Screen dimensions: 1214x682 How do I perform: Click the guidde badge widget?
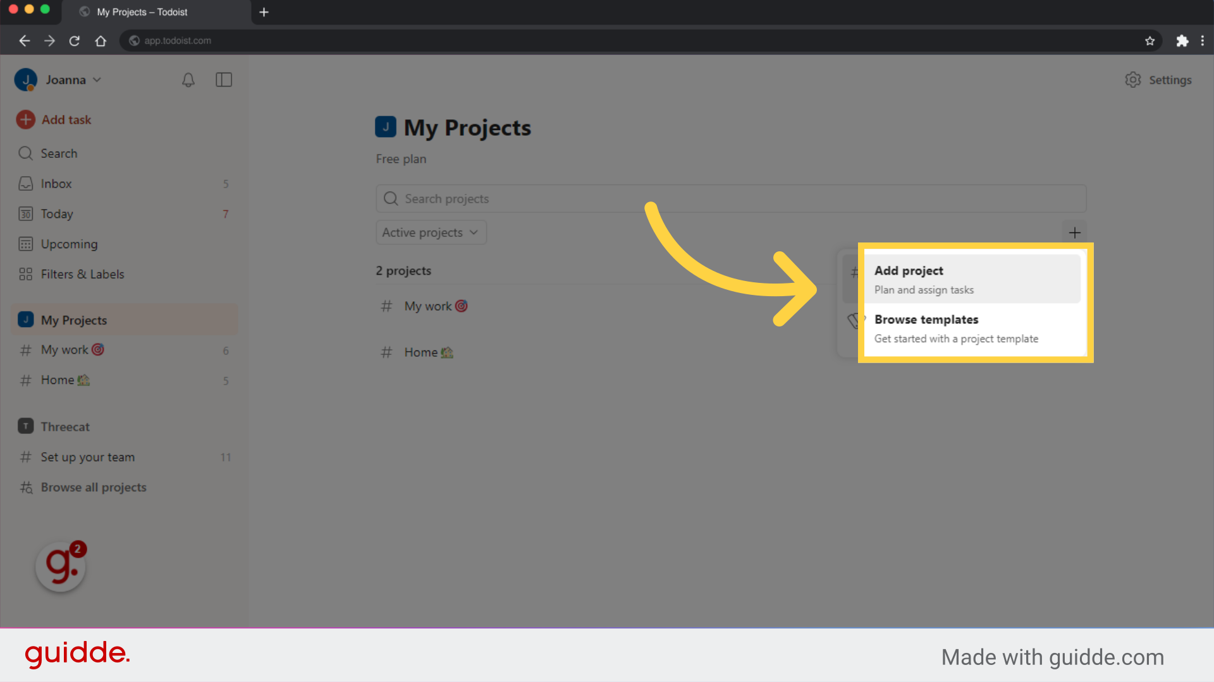click(60, 566)
